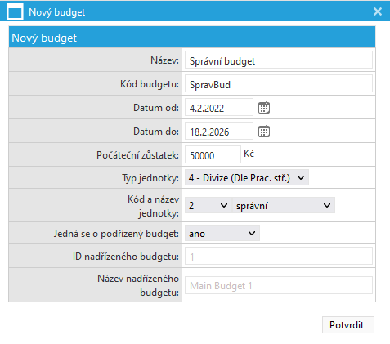The height and width of the screenshot is (344, 390).
Task: Click the Jedná se o podřízený budget: label
Action: (x=116, y=234)
